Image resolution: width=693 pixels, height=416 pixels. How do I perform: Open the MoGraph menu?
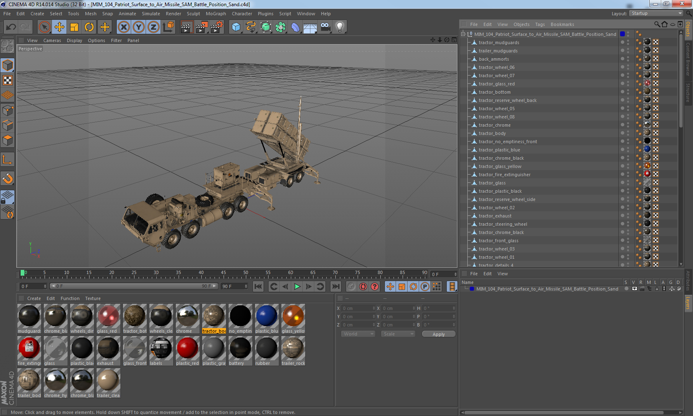pyautogui.click(x=216, y=14)
